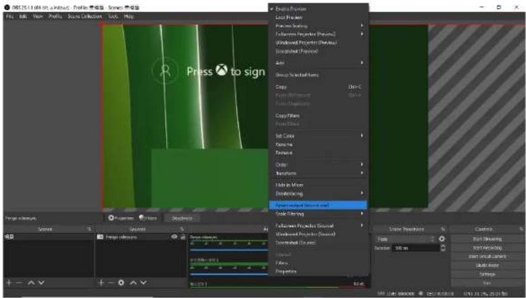
Task: Adjust the first audio mixer volume slider
Action: [x=229, y=250]
